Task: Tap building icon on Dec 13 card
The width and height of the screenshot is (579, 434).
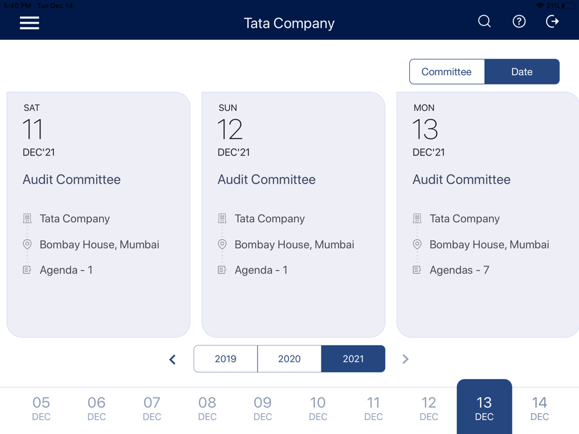Action: click(417, 219)
